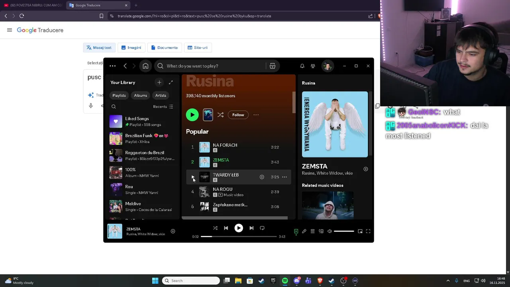Switch to Site-uri tab in Google Traducere
Image resolution: width=510 pixels, height=287 pixels.
click(x=198, y=47)
